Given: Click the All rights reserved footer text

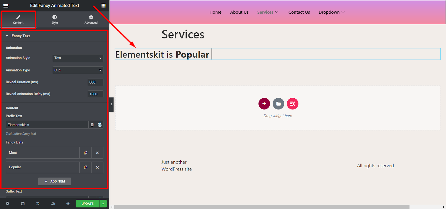Looking at the screenshot, I should (375, 166).
